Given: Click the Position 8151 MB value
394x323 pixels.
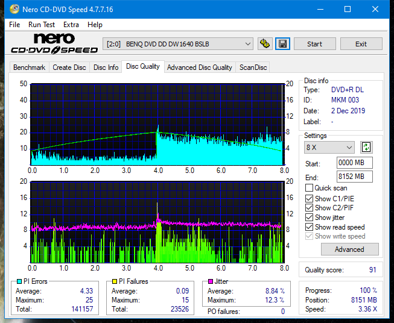Looking at the screenshot, I should click(364, 300).
